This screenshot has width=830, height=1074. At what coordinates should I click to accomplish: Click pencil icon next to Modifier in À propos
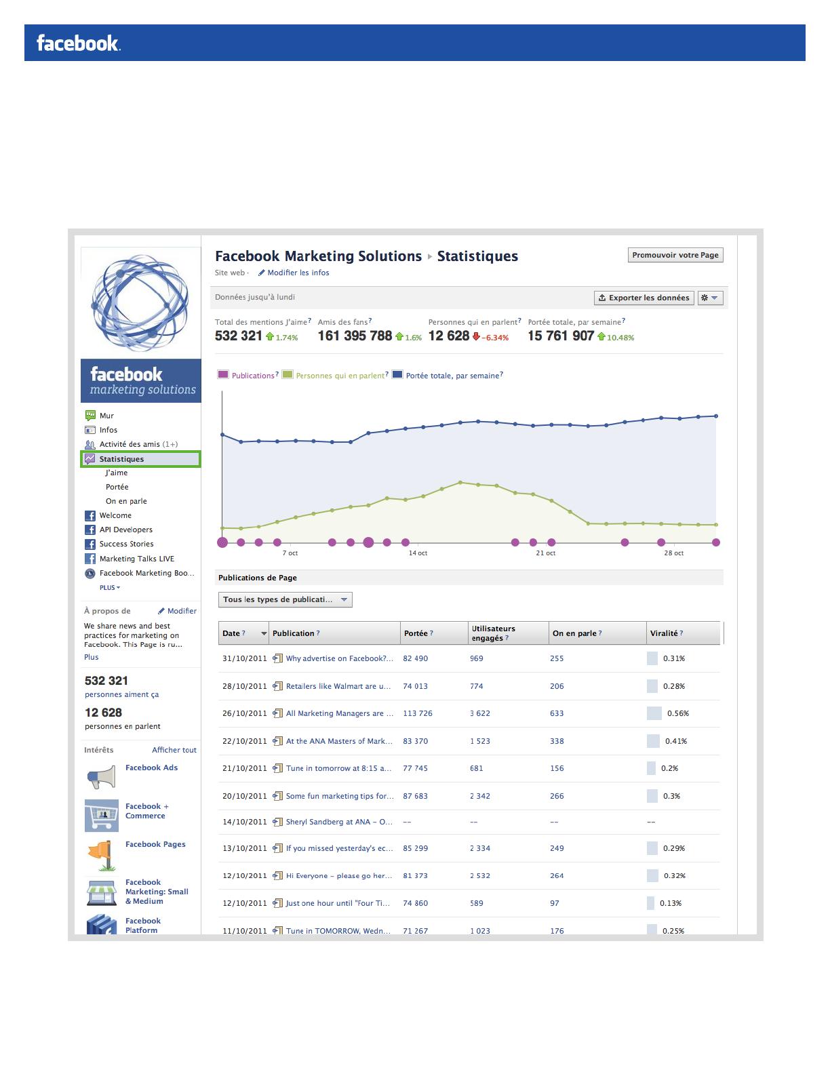pos(161,611)
